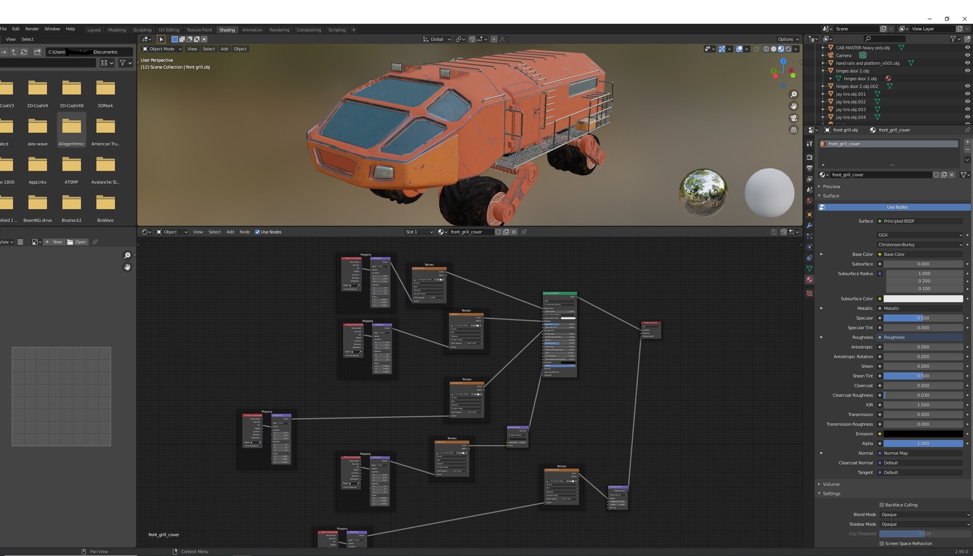Open the Output properties tab
Screen dimensions: 973x556
pyautogui.click(x=810, y=168)
